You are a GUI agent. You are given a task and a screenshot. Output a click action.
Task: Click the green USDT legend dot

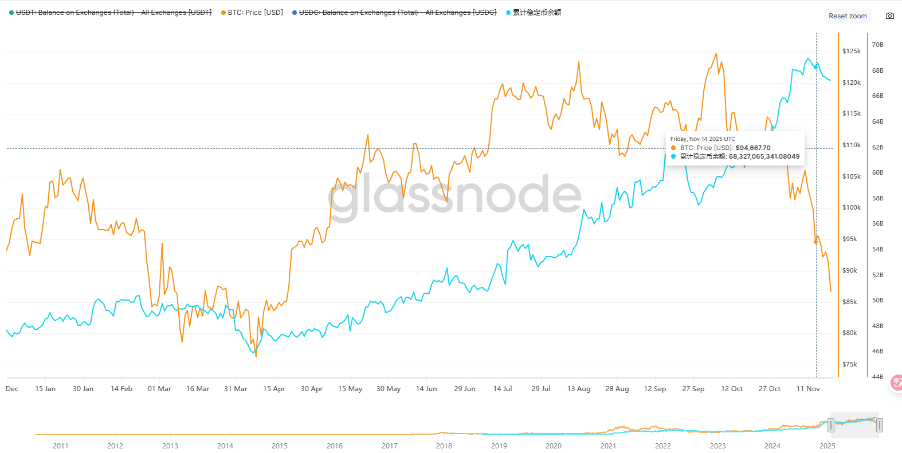11,13
